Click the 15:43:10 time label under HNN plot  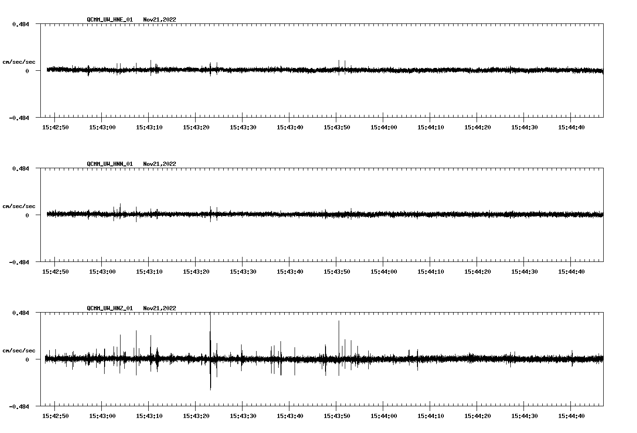pyautogui.click(x=149, y=272)
